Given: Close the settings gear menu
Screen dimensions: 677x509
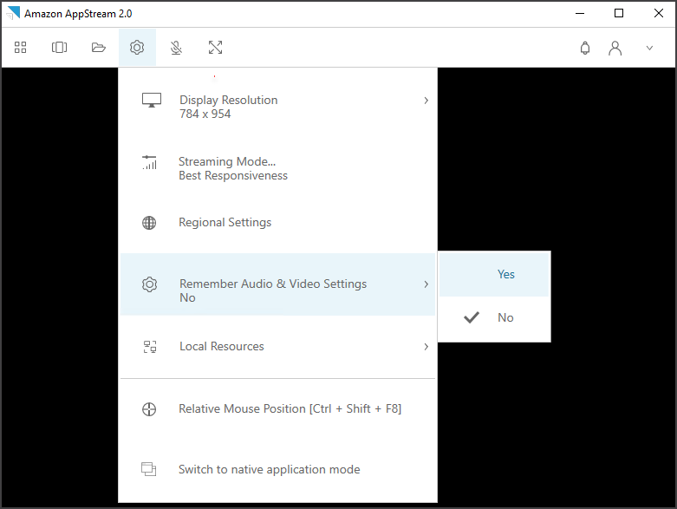Looking at the screenshot, I should 137,48.
